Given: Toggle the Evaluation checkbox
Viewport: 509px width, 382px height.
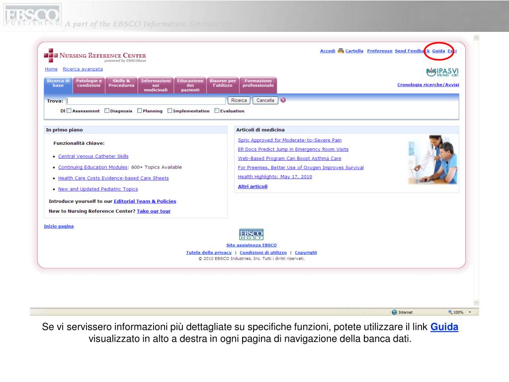Looking at the screenshot, I should point(217,111).
